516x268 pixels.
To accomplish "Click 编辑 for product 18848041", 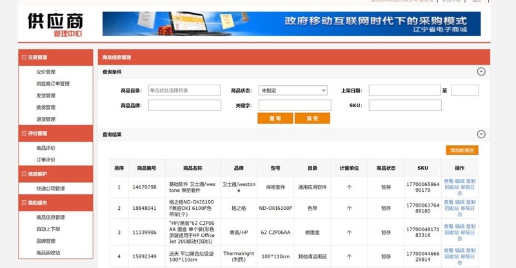I will (x=460, y=202).
